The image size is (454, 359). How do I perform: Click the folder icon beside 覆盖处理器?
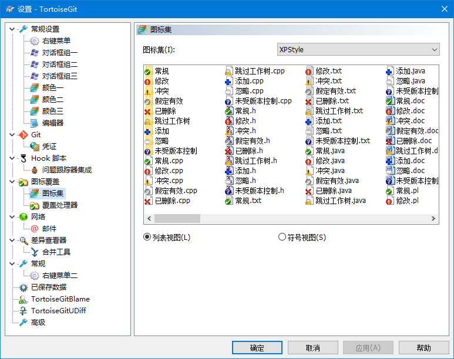tap(35, 205)
